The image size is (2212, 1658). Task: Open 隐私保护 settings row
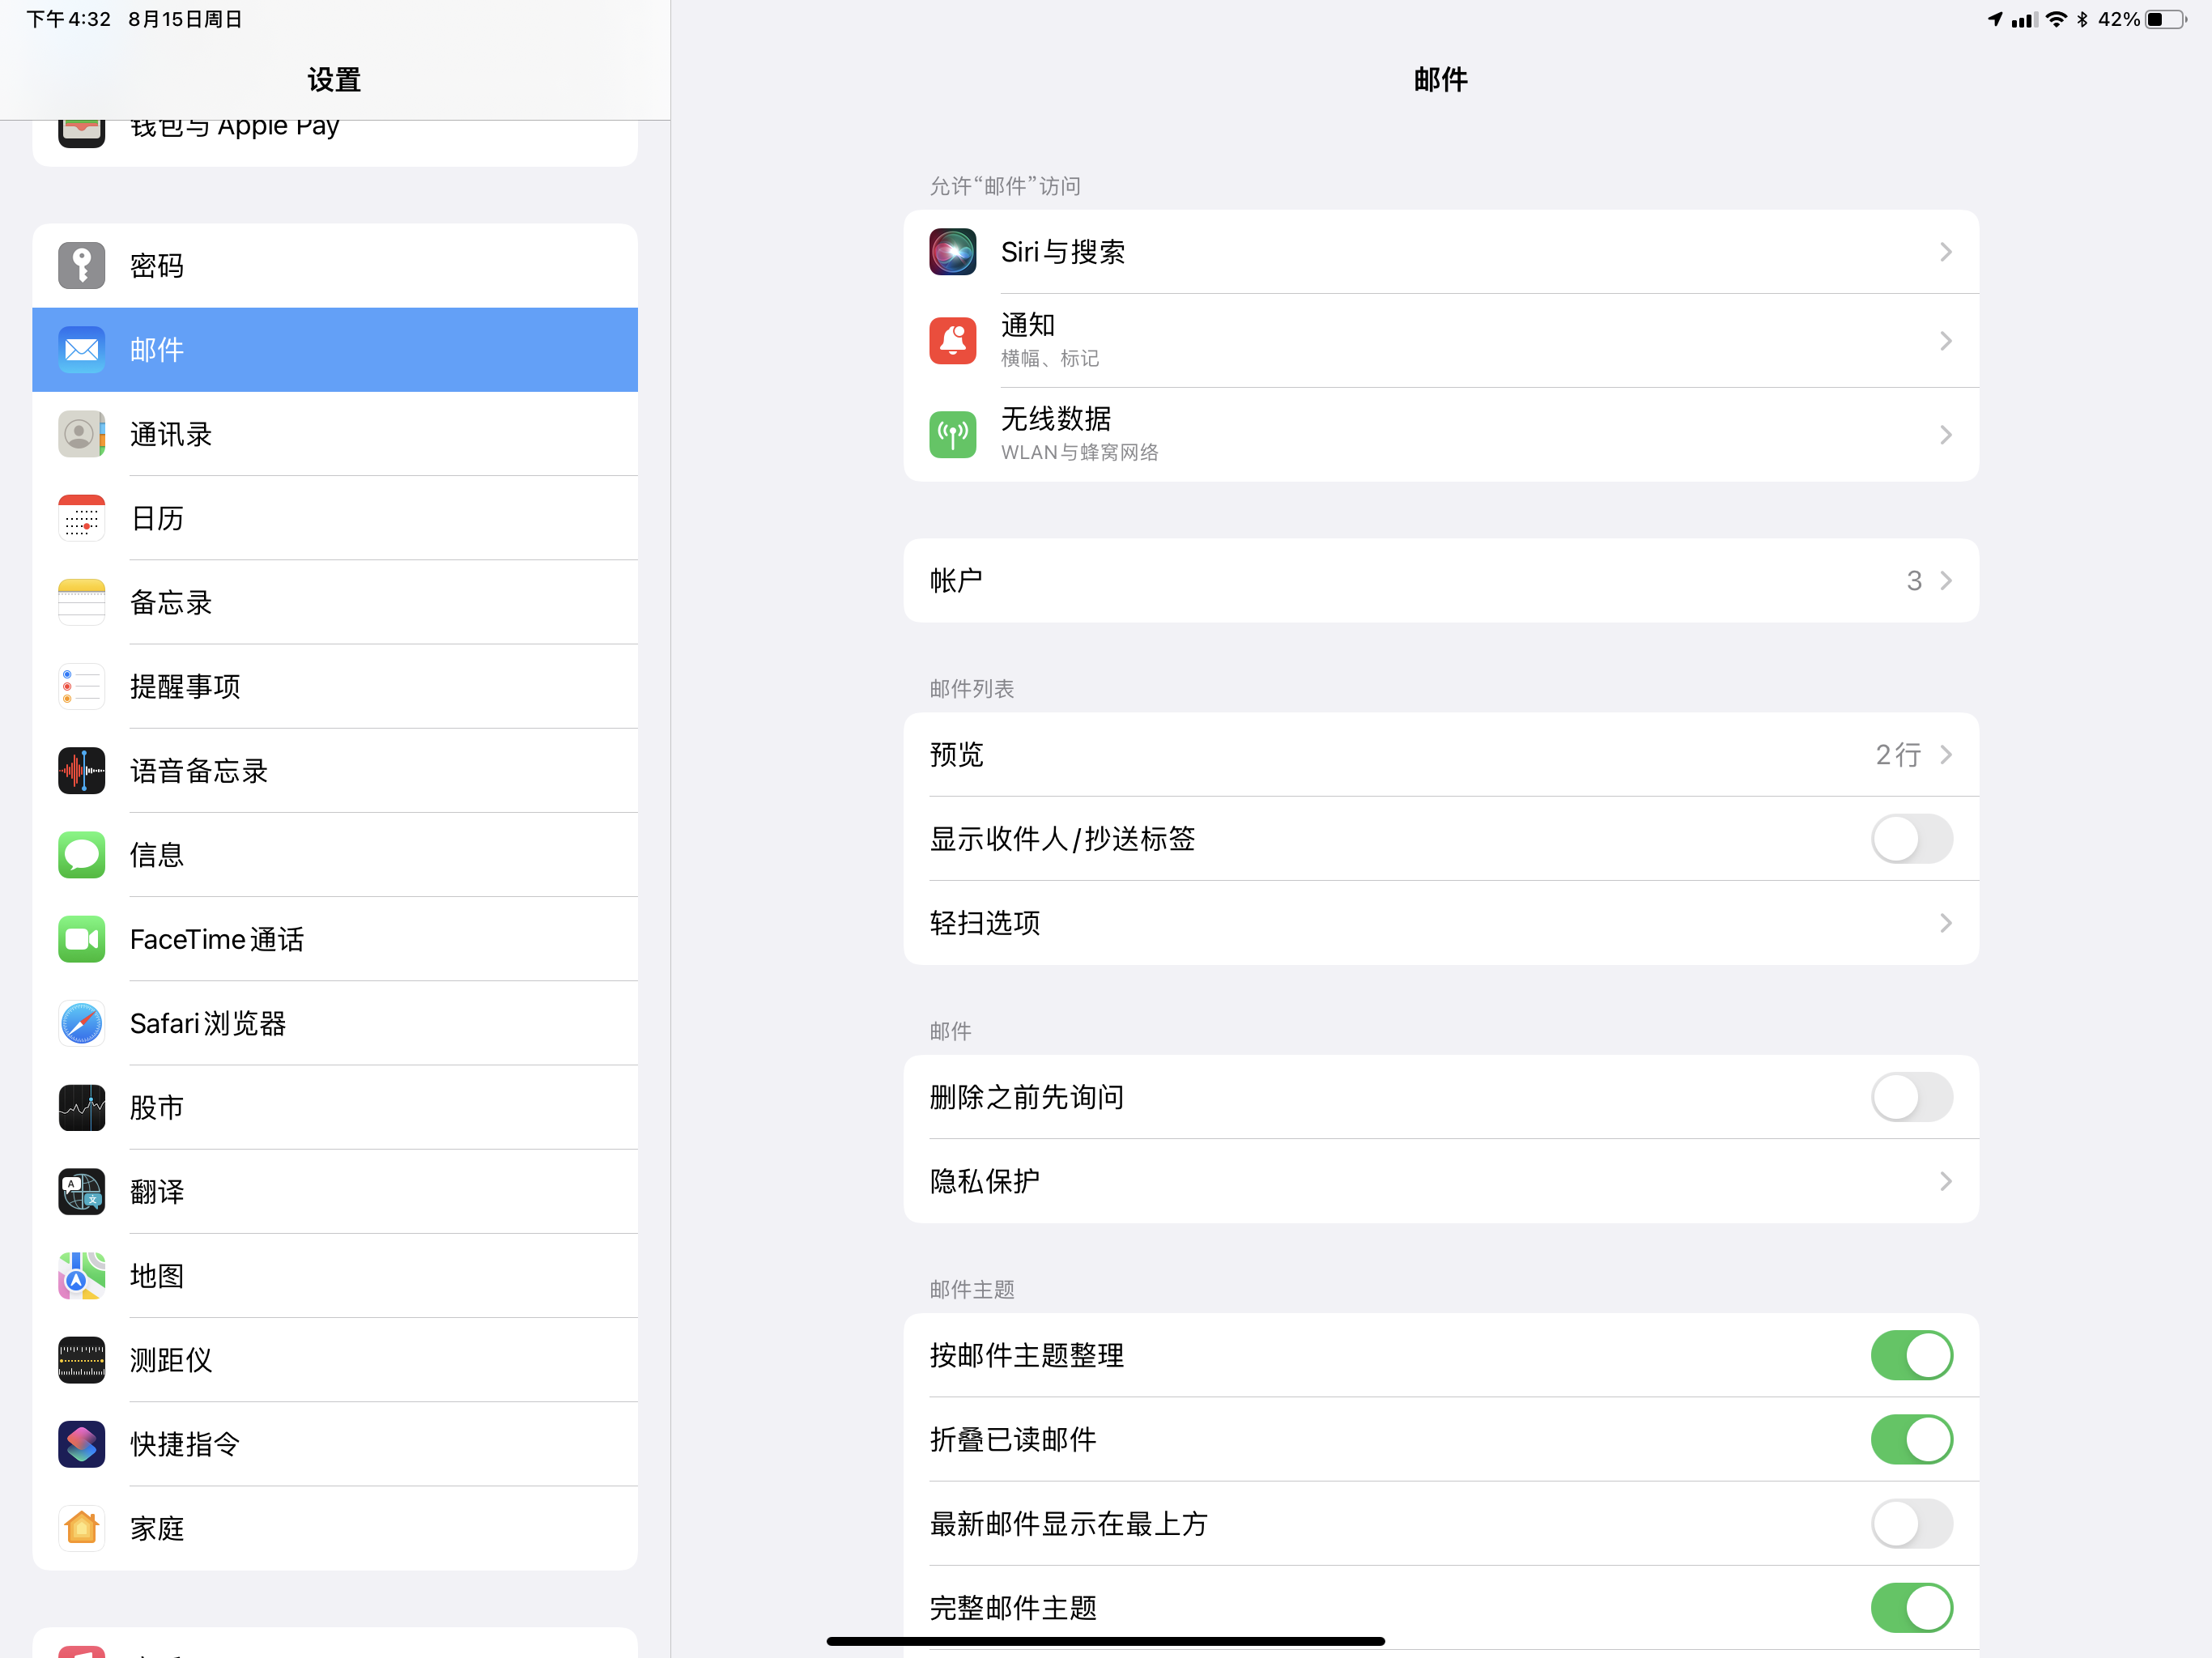point(1440,1181)
